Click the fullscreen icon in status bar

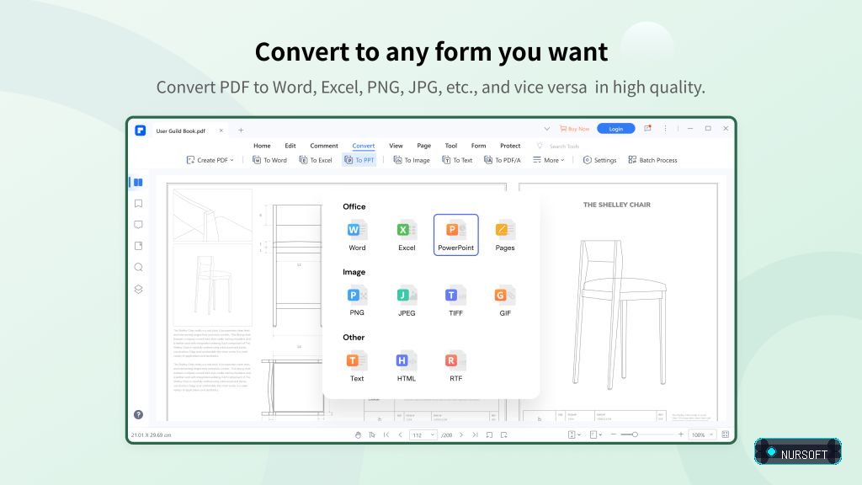coord(726,434)
